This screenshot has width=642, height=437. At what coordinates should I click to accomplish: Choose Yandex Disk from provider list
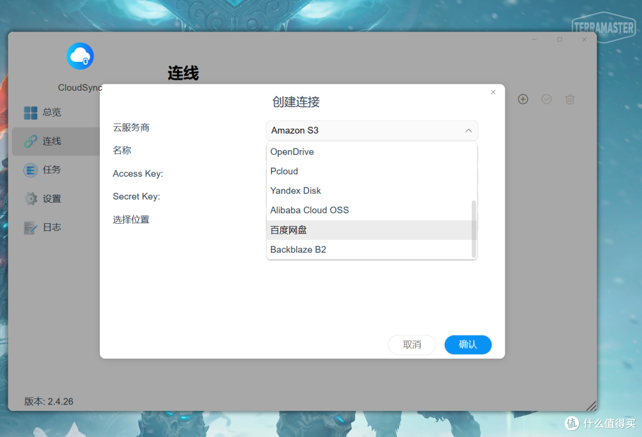(372, 191)
